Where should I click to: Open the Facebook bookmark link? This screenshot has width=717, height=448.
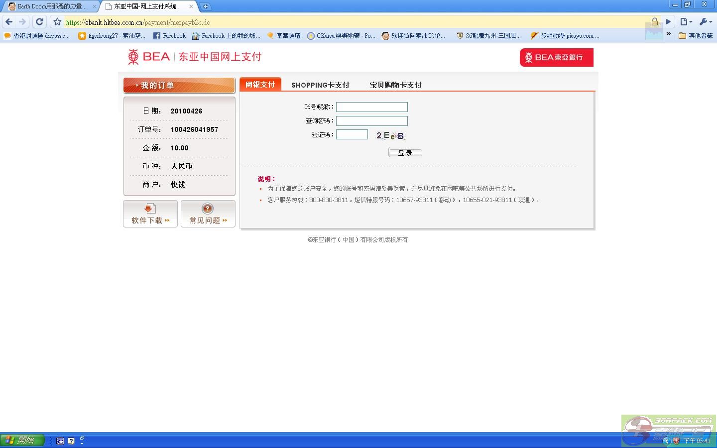(169, 36)
